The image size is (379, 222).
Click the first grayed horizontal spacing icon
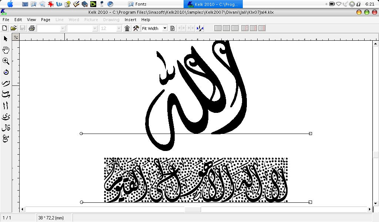pyautogui.click(x=181, y=28)
